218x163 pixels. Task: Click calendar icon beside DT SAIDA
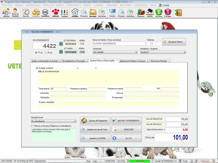click(61, 52)
